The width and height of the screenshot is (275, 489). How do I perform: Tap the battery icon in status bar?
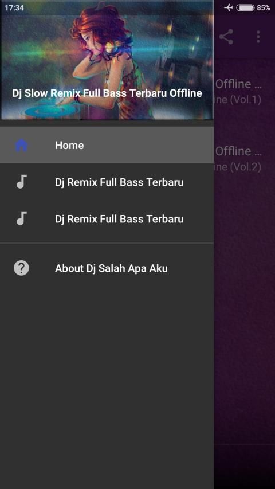(245, 7)
